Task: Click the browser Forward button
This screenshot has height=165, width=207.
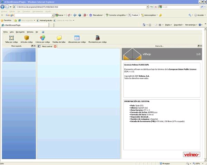Action: (7, 7)
